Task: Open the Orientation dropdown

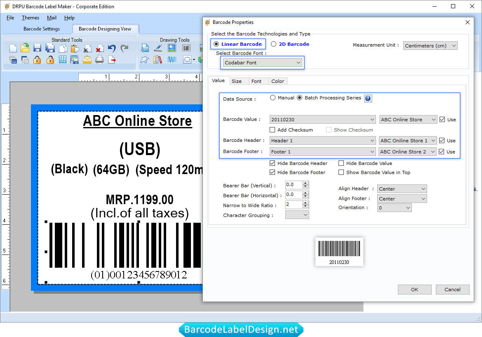Action: (x=395, y=208)
